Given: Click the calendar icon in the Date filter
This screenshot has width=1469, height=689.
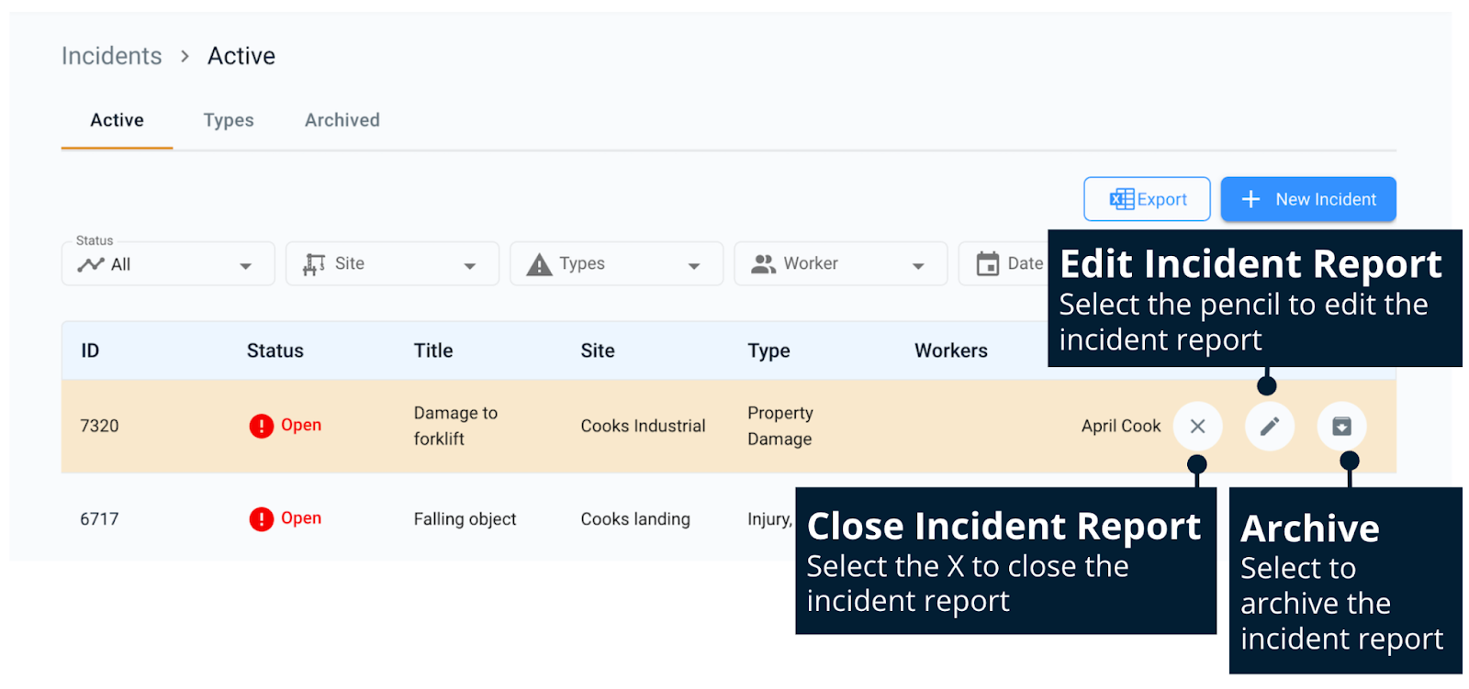Looking at the screenshot, I should (988, 264).
